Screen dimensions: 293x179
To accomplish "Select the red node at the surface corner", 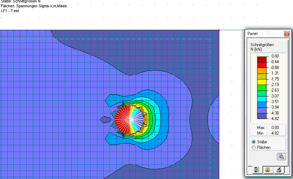I will tap(219, 30).
